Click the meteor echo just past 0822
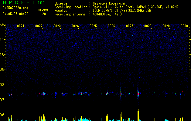This screenshot has height=121, width=191. pyautogui.click(x=43, y=93)
